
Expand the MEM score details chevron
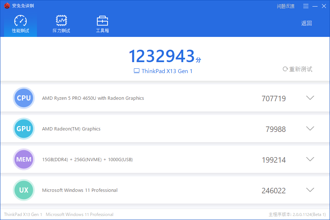click(310, 159)
